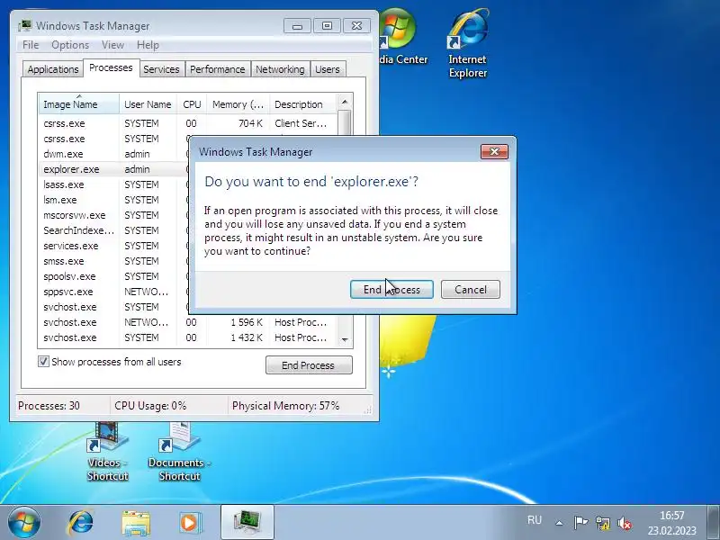720x540 pixels.
Task: Select the dwm.exe process row
Action: tap(114, 154)
